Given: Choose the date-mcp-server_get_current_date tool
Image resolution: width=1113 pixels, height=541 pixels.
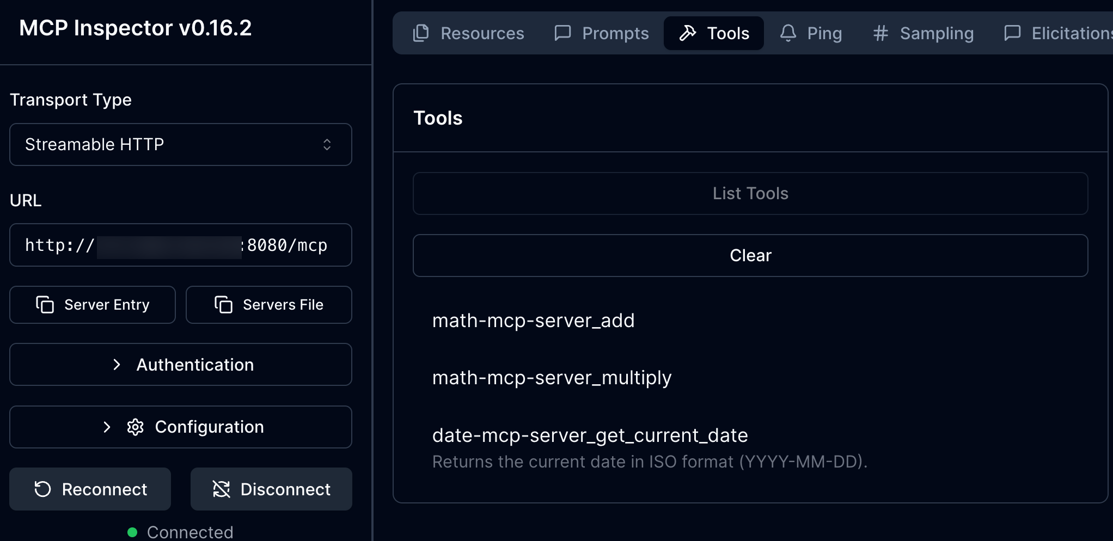Looking at the screenshot, I should pos(590,435).
